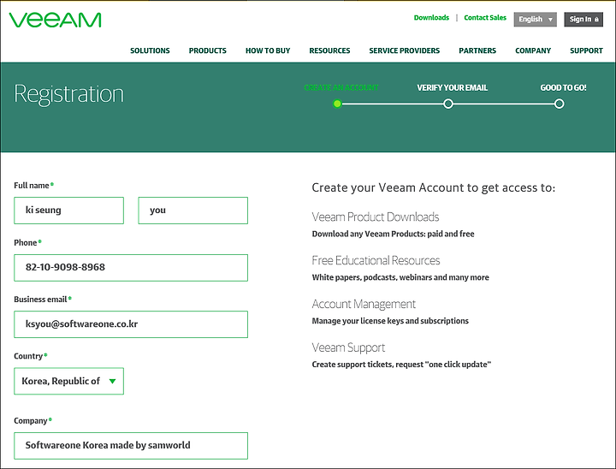Expand the English language dropdown
This screenshot has width=616, height=469.
tap(535, 20)
